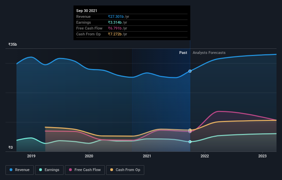Click the Analysts Forecasts label
This screenshot has height=180, width=282.
[209, 53]
